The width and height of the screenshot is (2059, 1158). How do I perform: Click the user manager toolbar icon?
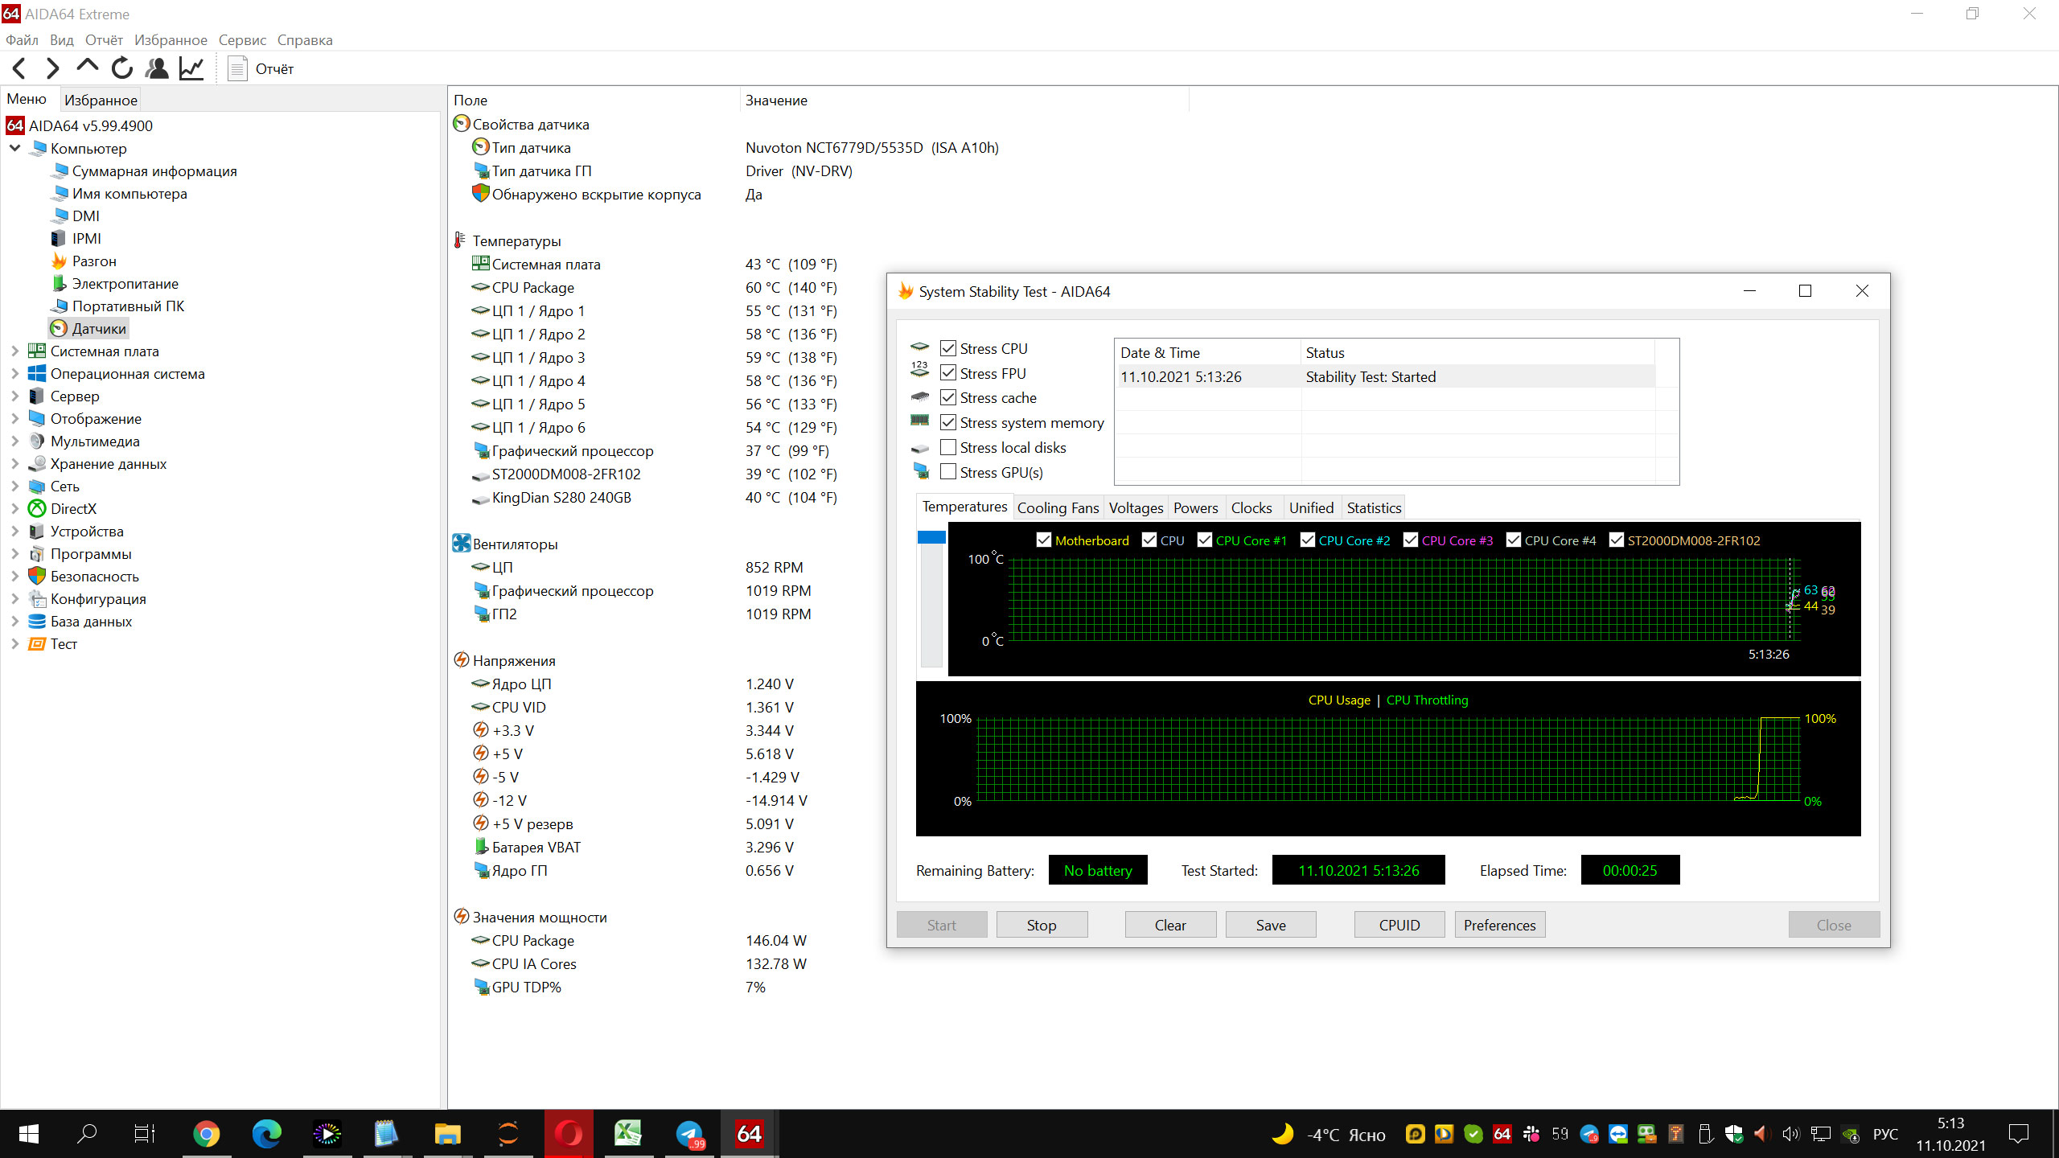click(157, 68)
